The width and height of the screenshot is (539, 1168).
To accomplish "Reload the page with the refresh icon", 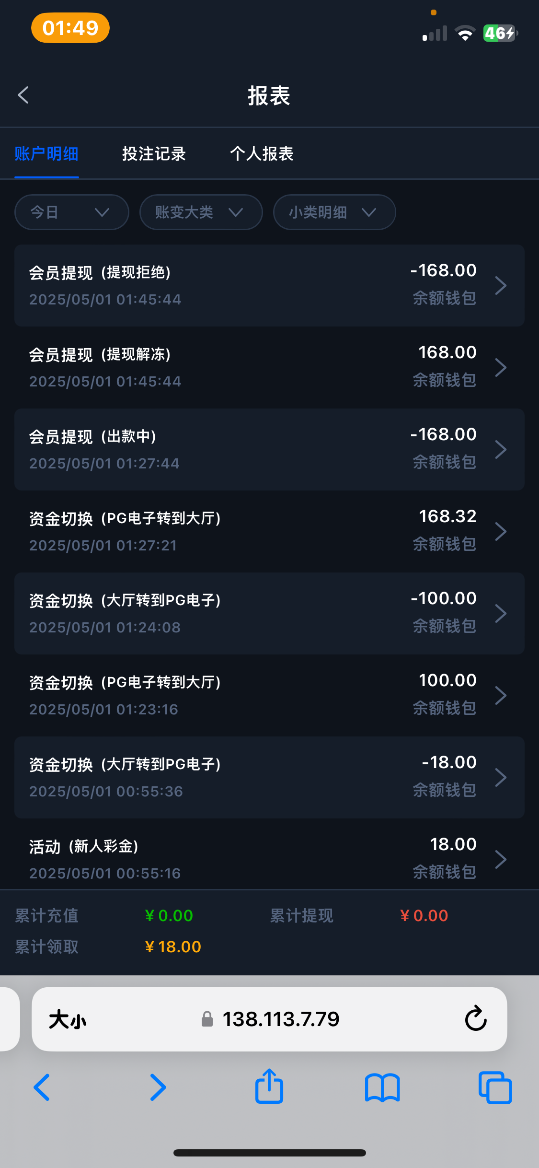I will 475,1019.
